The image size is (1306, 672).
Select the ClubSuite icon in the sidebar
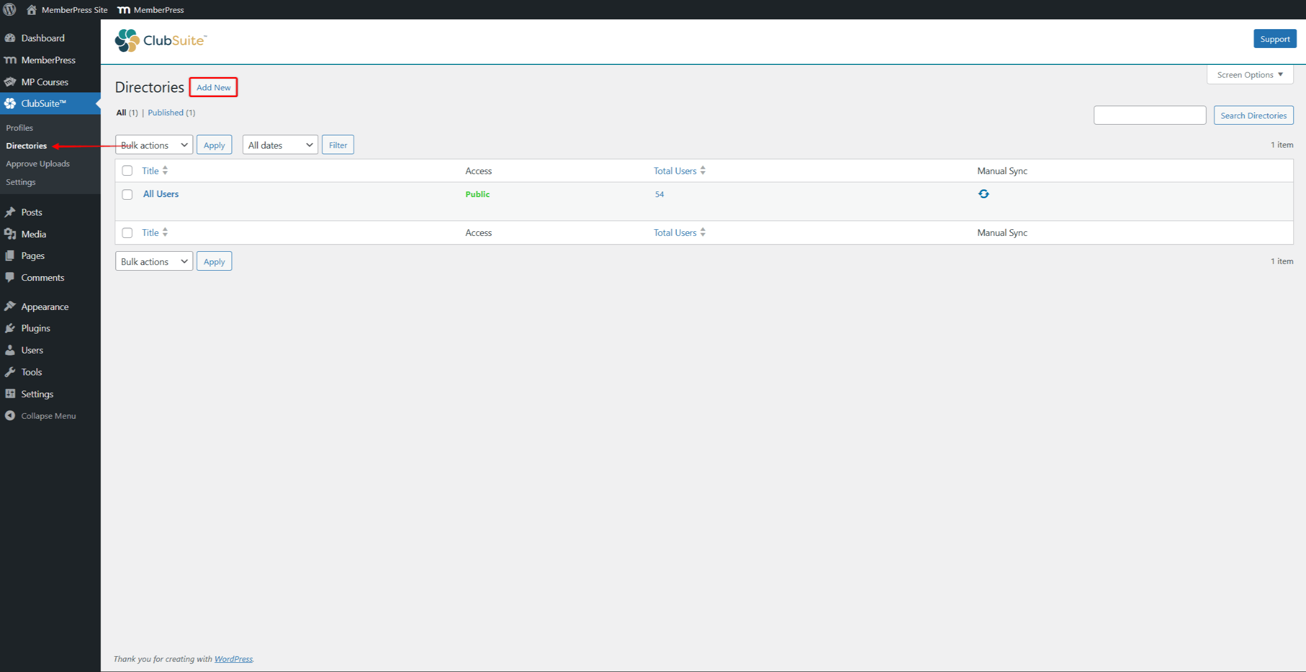(x=10, y=103)
